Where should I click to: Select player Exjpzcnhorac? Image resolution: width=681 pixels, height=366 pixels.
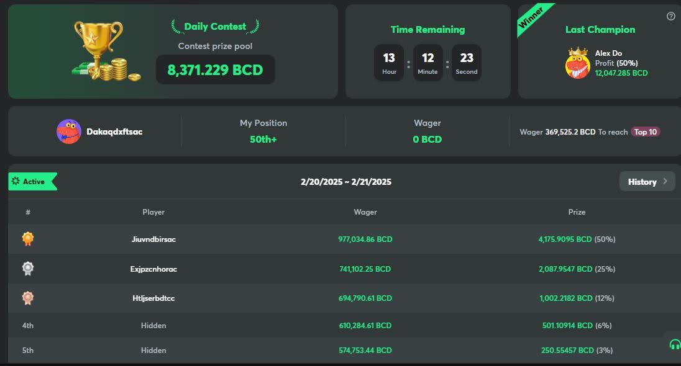click(153, 269)
